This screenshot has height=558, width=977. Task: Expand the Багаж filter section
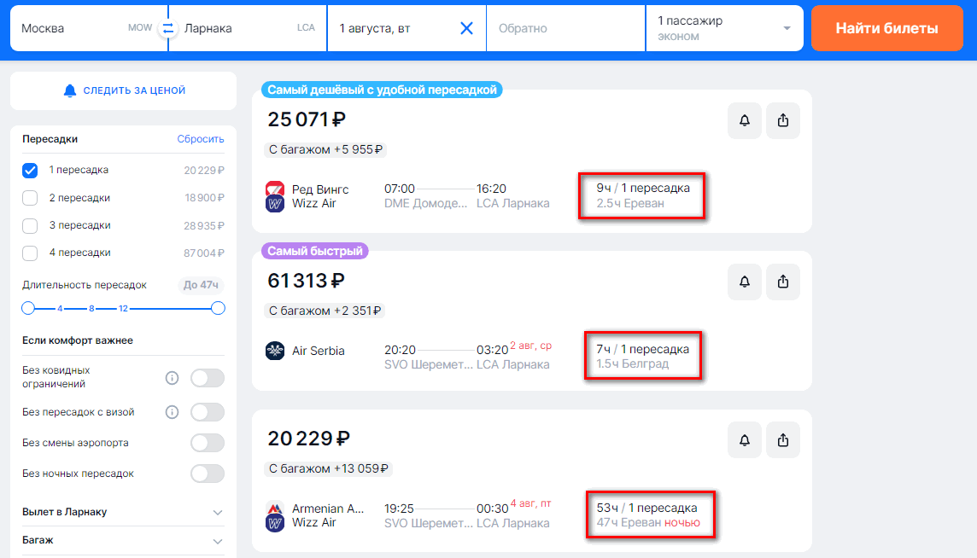point(217,541)
